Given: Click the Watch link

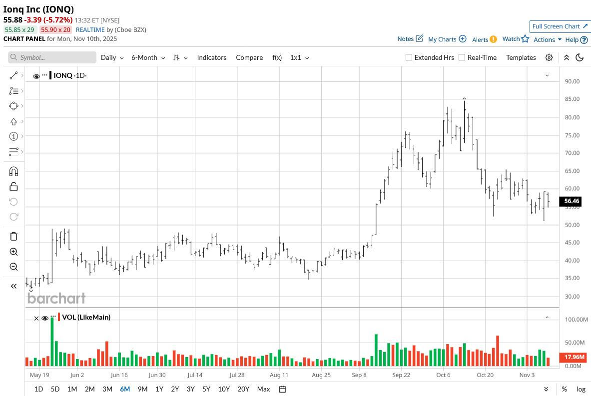Looking at the screenshot, I should pos(511,39).
